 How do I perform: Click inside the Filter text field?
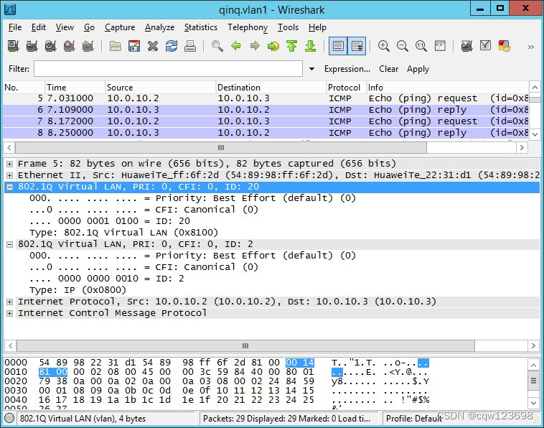click(168, 69)
